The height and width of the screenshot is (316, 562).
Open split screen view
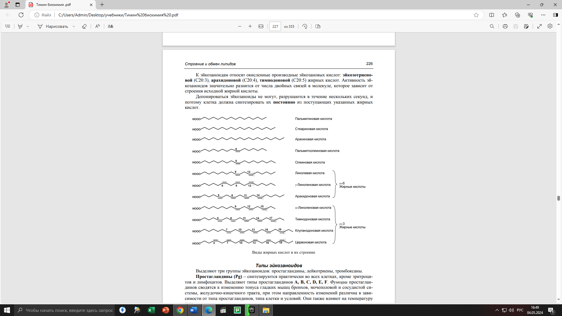point(492,15)
